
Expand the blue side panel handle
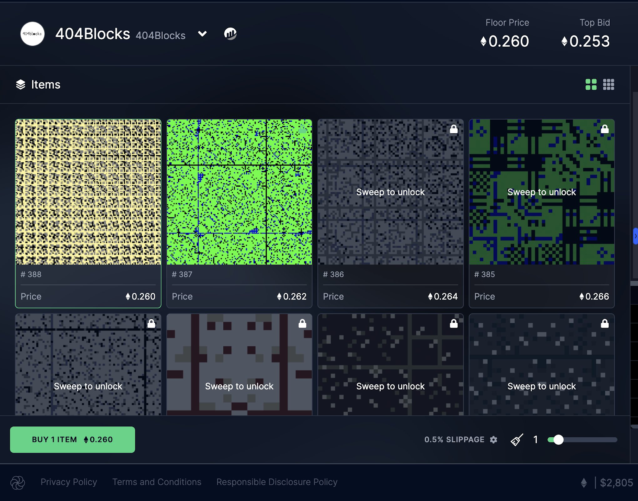(x=635, y=236)
